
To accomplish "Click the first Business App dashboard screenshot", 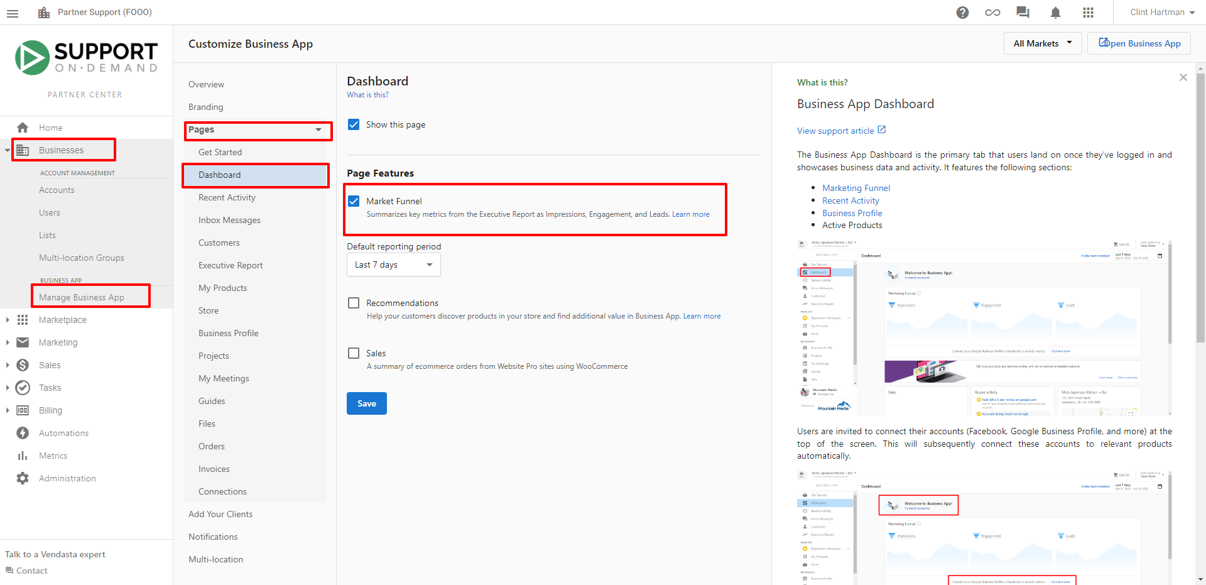I will tap(984, 327).
